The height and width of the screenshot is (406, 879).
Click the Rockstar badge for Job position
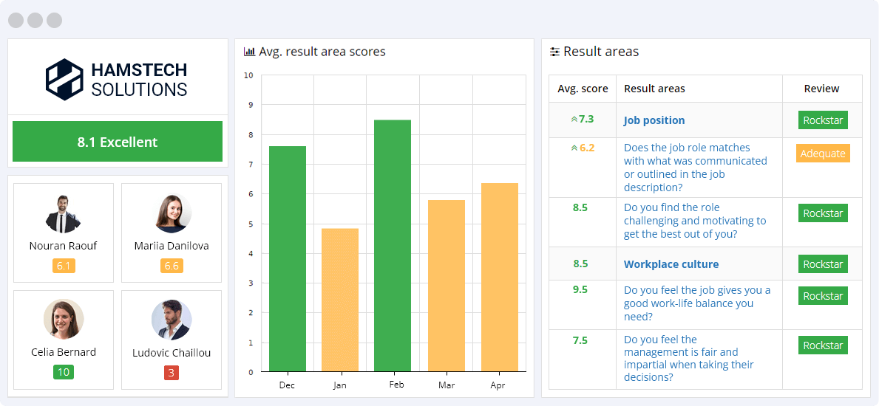click(x=823, y=120)
